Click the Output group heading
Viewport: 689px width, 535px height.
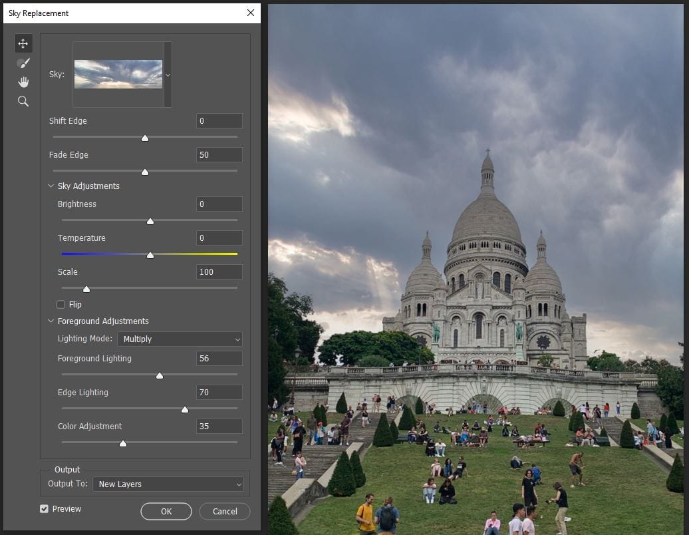point(67,470)
